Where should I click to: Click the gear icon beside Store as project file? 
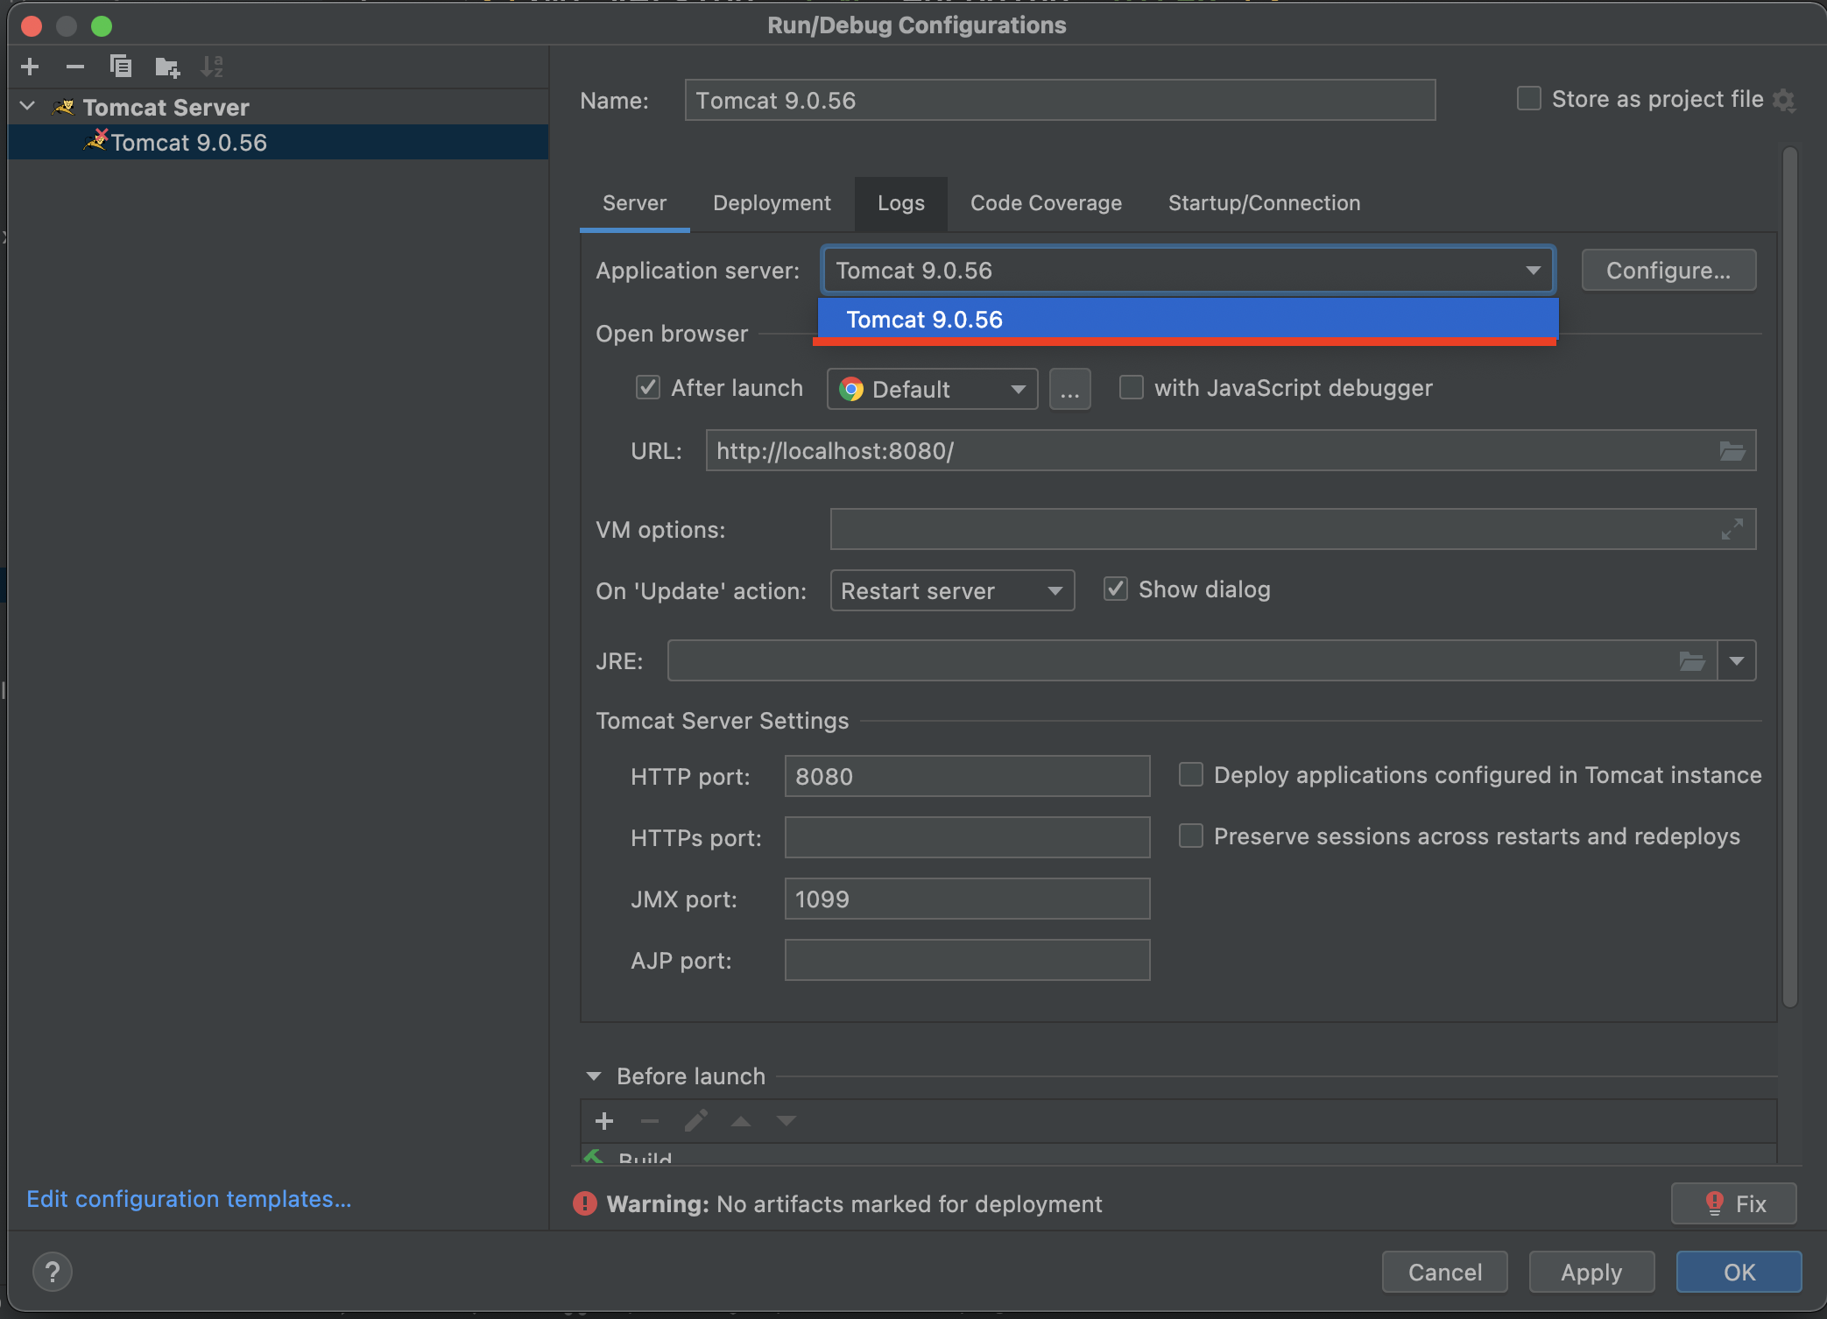click(1784, 101)
